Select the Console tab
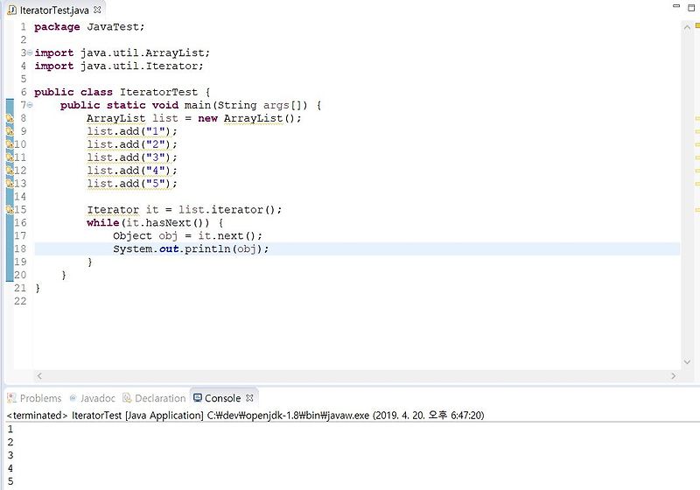The width and height of the screenshot is (700, 490). pyautogui.click(x=222, y=398)
